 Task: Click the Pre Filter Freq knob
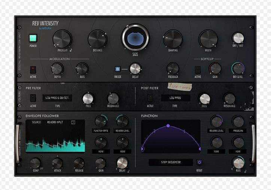click(x=88, y=99)
